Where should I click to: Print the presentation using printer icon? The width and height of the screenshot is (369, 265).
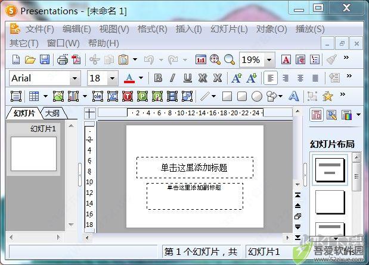(63, 59)
